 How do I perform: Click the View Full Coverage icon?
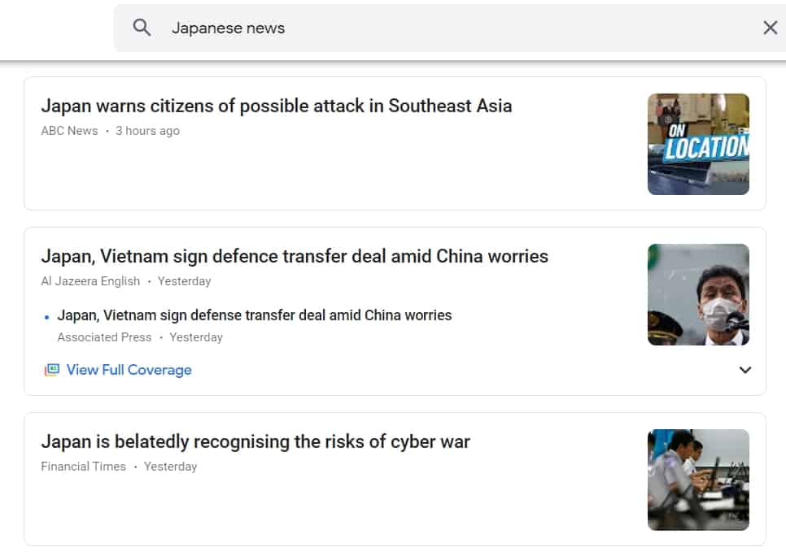pyautogui.click(x=51, y=370)
